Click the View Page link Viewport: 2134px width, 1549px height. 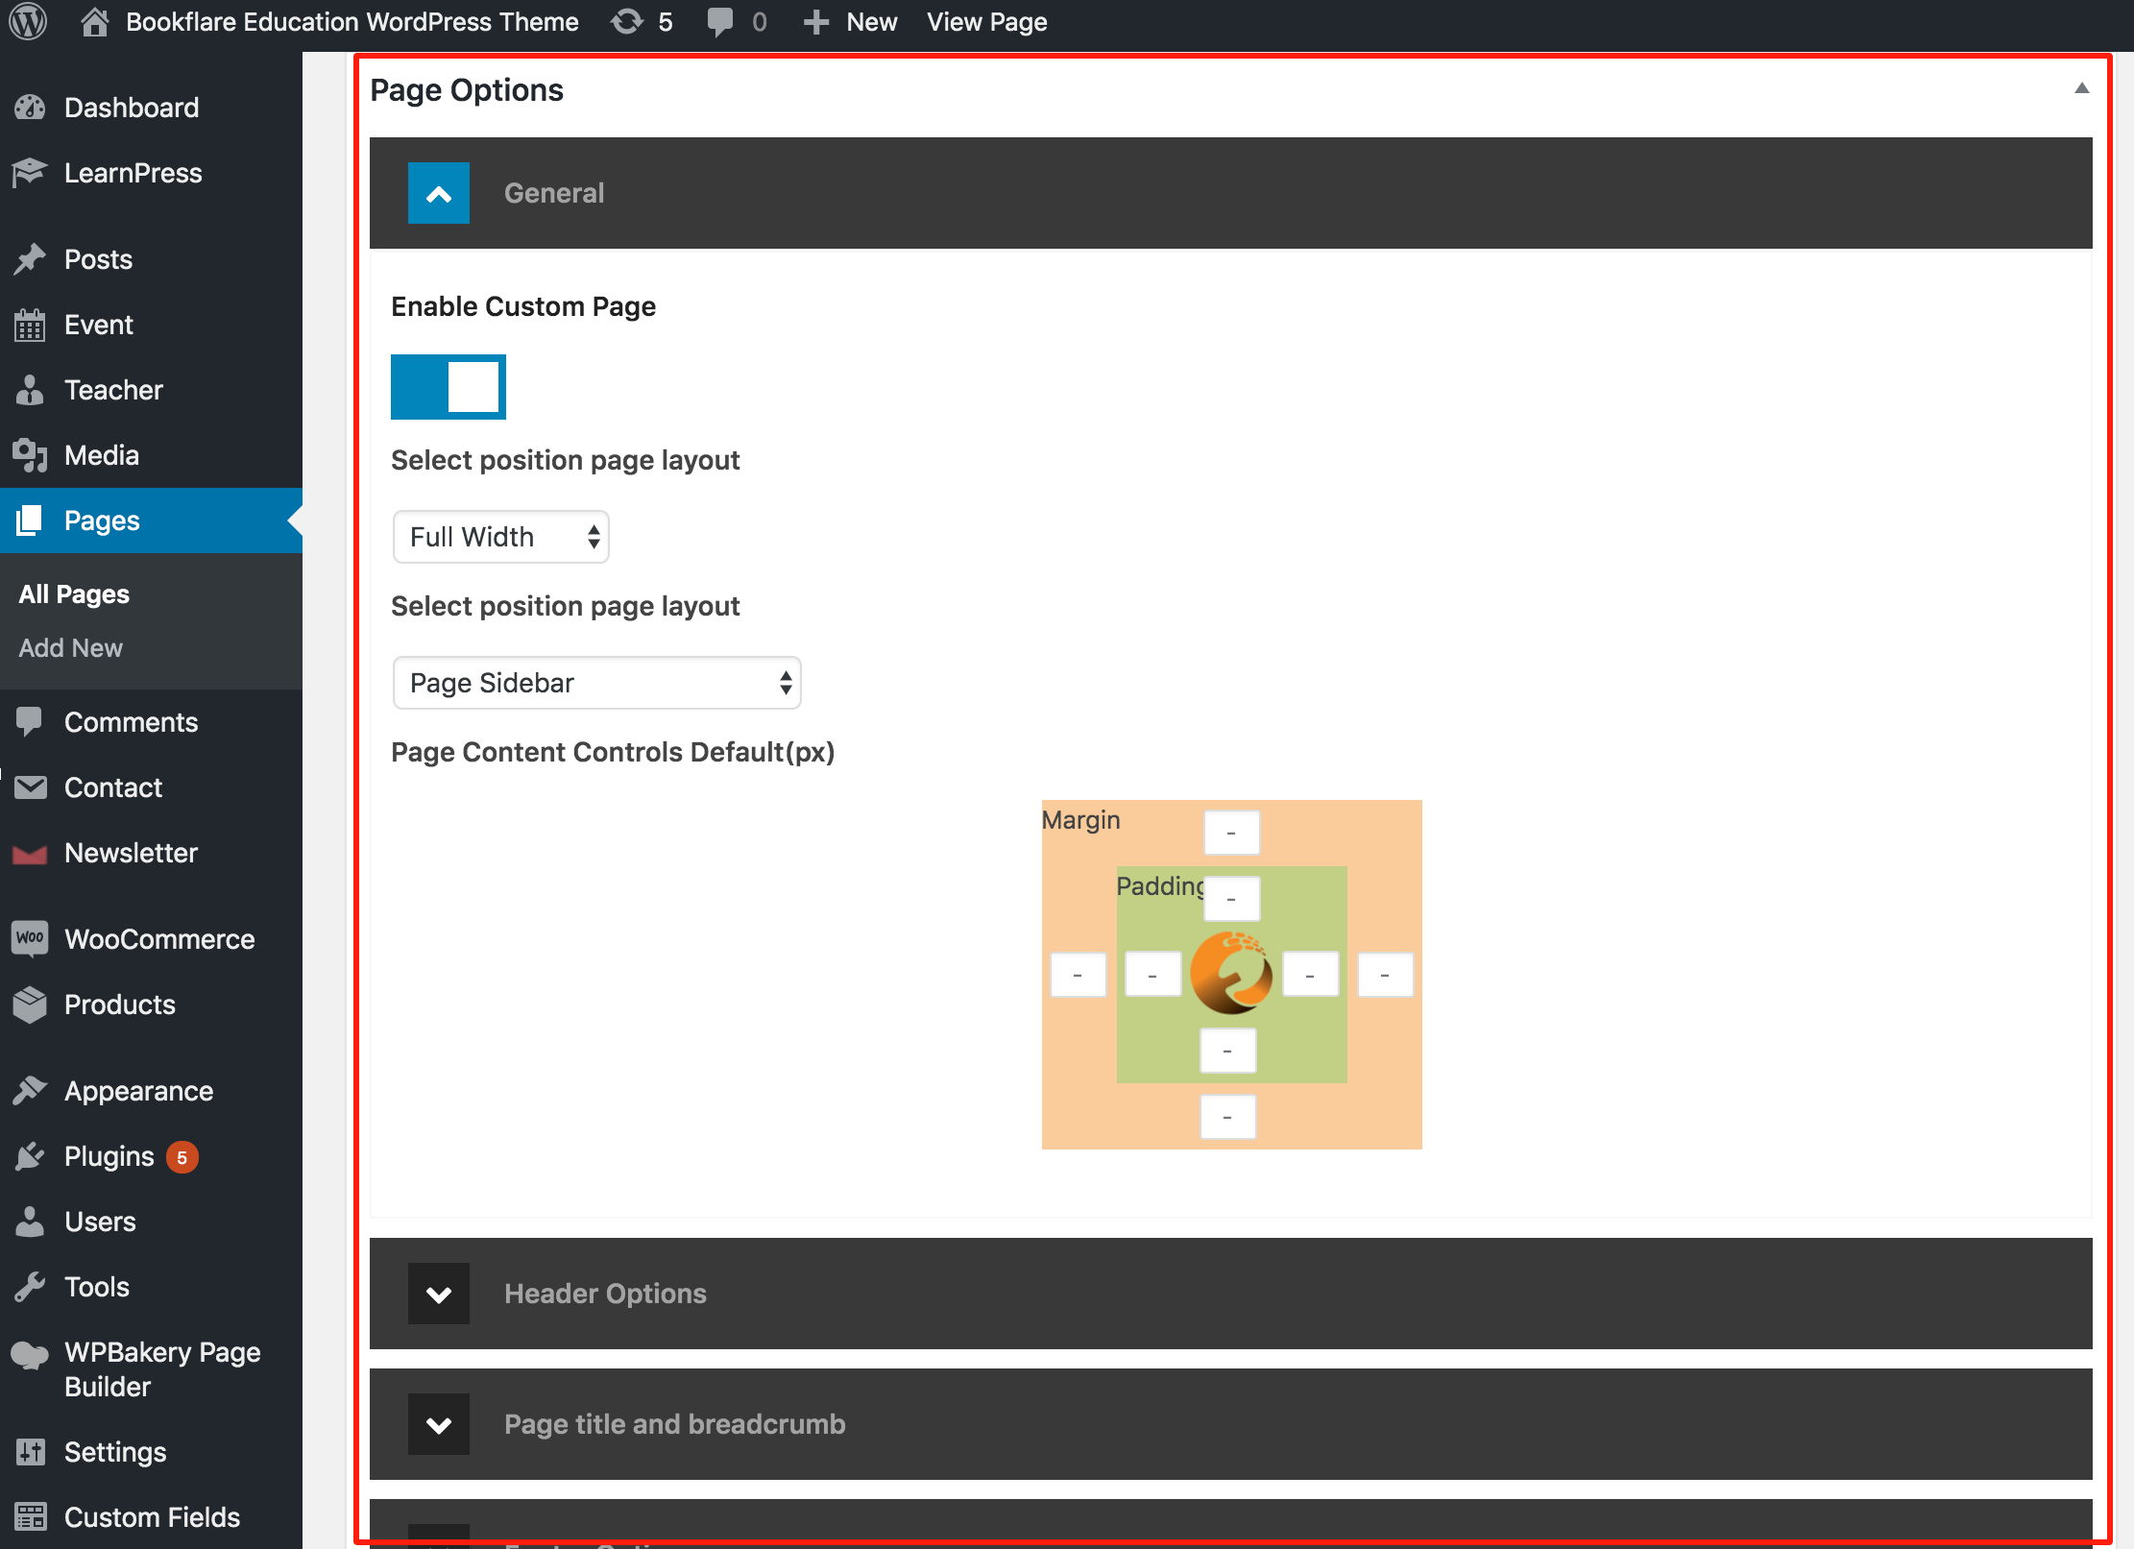click(986, 21)
